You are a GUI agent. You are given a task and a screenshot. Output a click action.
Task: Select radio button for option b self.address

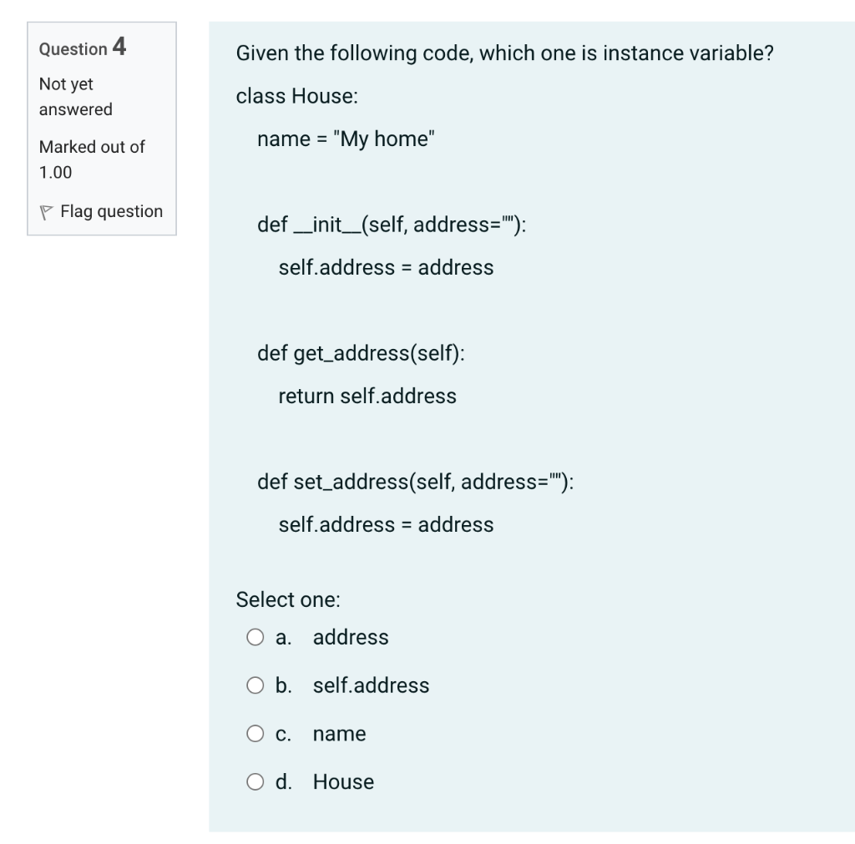pos(255,685)
